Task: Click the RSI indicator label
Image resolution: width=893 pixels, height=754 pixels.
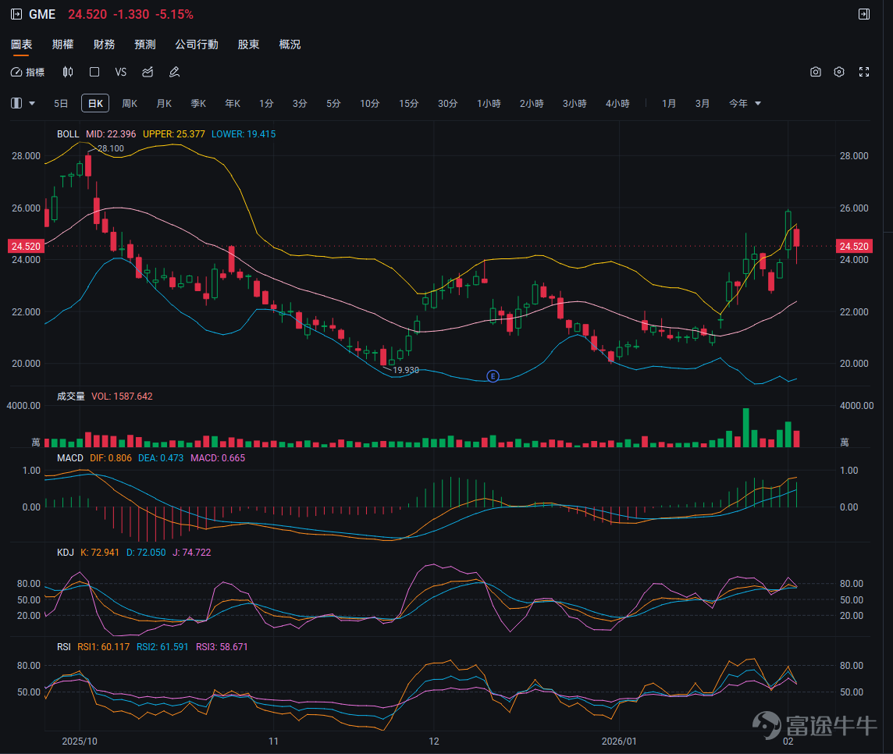Action: pyautogui.click(x=64, y=647)
